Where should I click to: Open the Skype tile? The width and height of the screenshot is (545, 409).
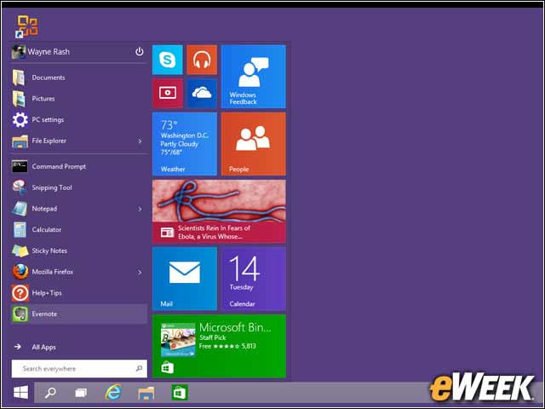[167, 60]
